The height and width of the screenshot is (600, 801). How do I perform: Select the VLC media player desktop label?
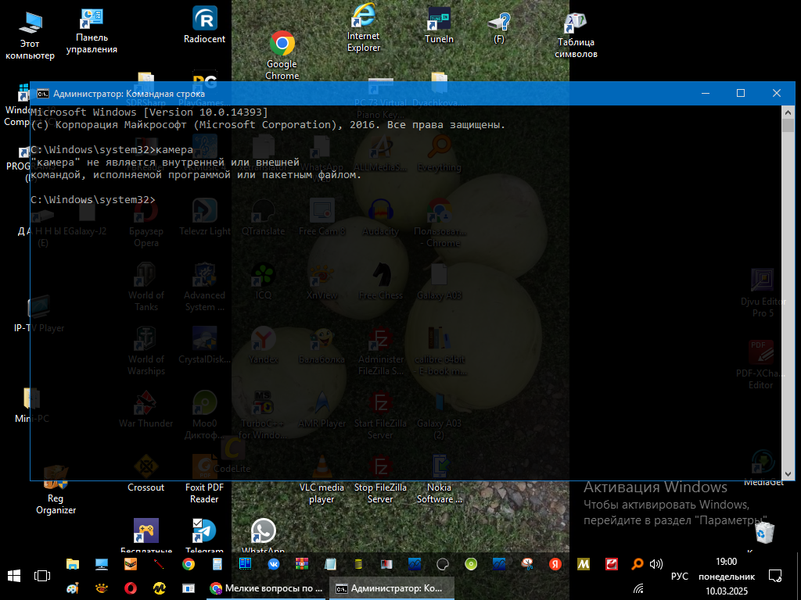point(321,493)
